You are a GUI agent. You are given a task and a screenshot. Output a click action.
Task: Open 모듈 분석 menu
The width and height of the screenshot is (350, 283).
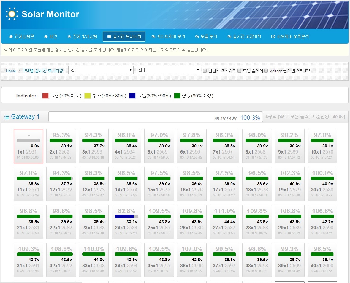(206, 36)
